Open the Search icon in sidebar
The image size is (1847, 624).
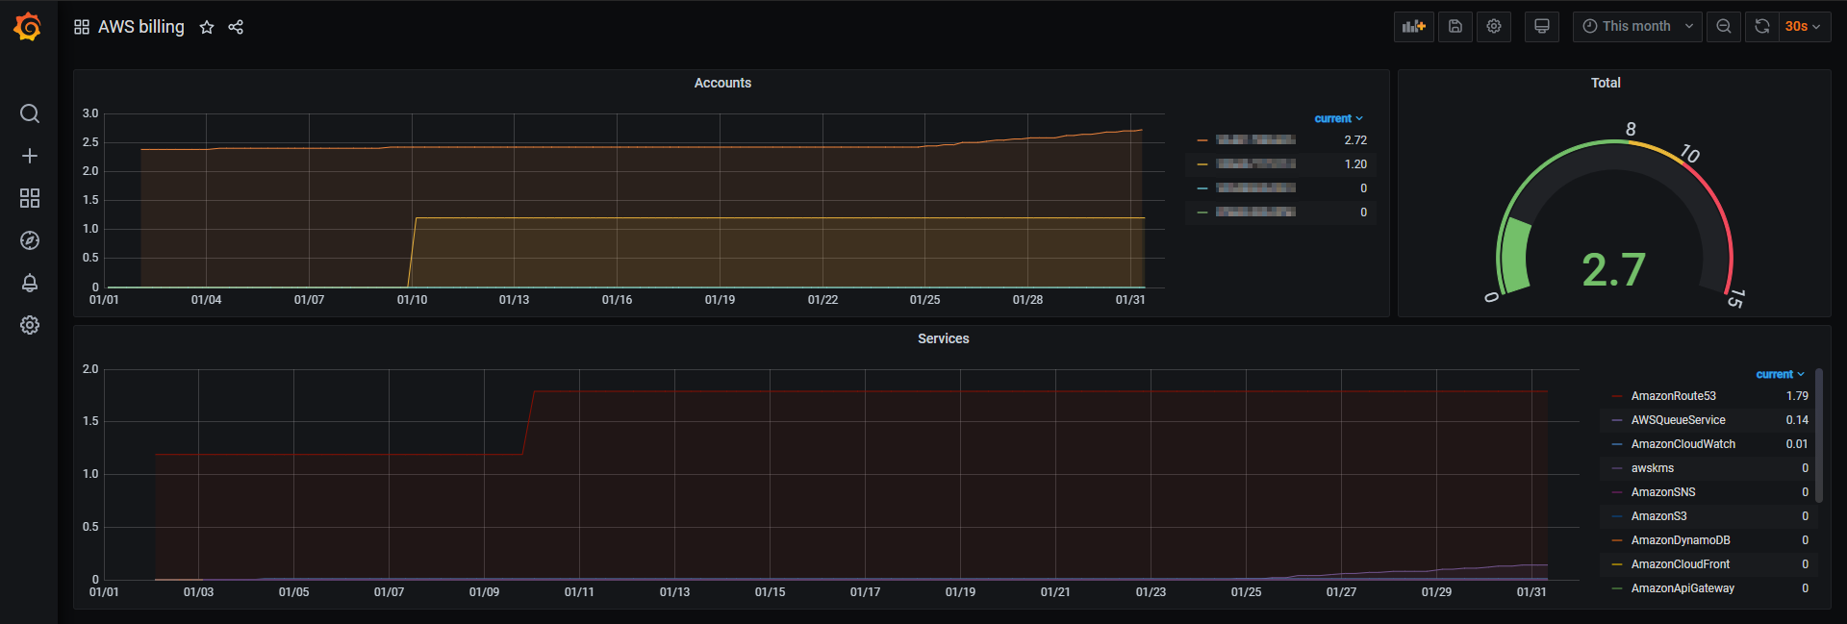point(30,113)
